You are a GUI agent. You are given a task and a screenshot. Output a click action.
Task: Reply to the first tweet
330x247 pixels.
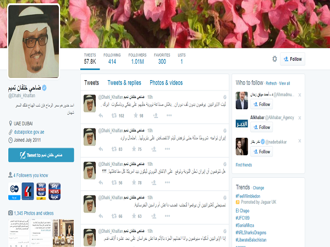click(100, 116)
